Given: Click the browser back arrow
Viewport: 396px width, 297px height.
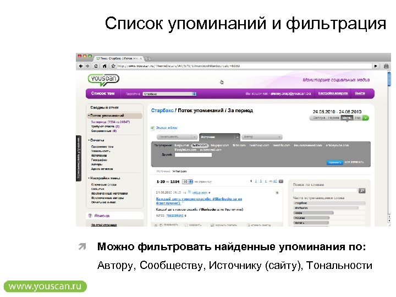Looking at the screenshot, I should point(81,66).
